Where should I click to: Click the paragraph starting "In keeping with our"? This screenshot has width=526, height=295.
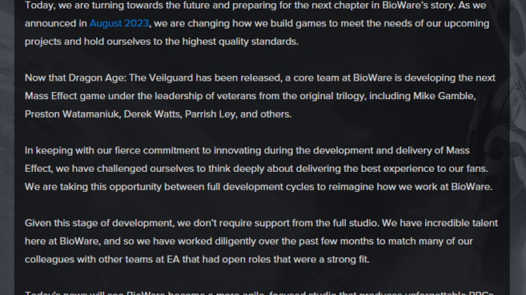coord(258,169)
